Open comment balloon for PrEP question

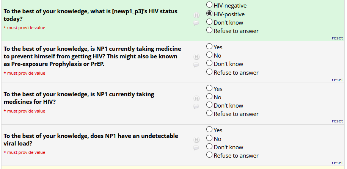(x=196, y=65)
